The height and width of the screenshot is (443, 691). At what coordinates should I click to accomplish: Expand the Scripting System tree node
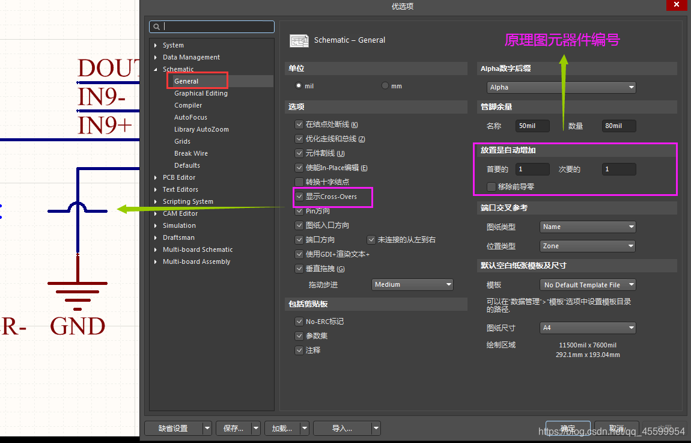[156, 201]
